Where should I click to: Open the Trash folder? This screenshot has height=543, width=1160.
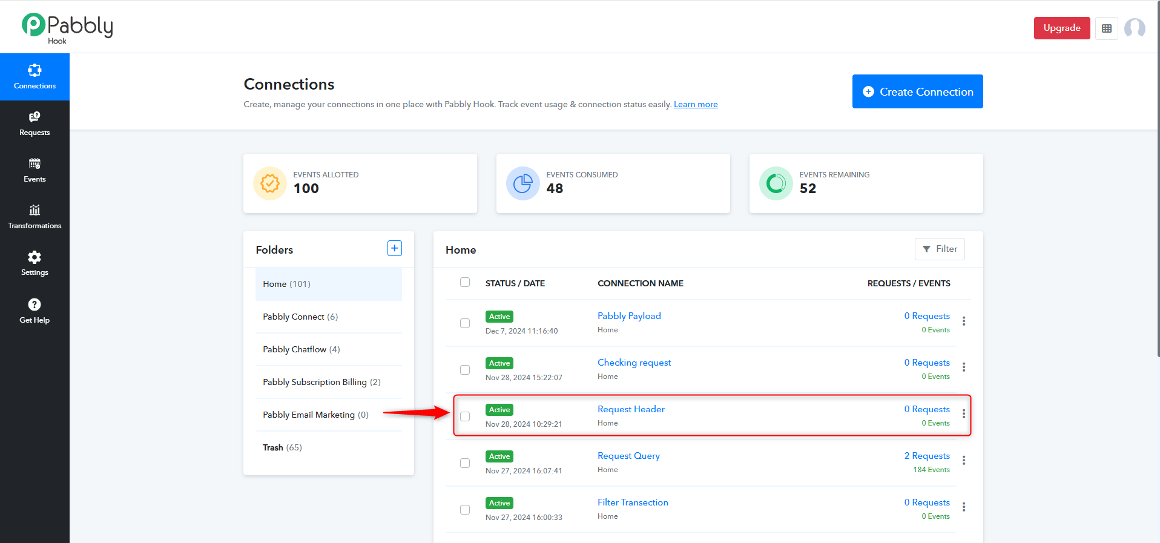(329, 447)
